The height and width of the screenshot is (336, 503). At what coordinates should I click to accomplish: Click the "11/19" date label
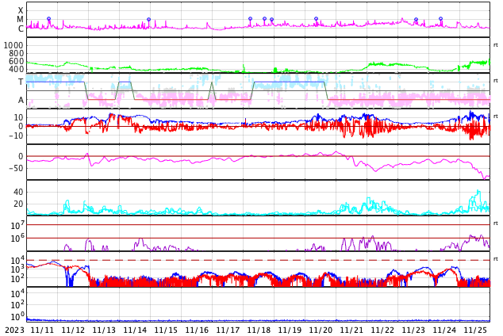tap(290, 330)
